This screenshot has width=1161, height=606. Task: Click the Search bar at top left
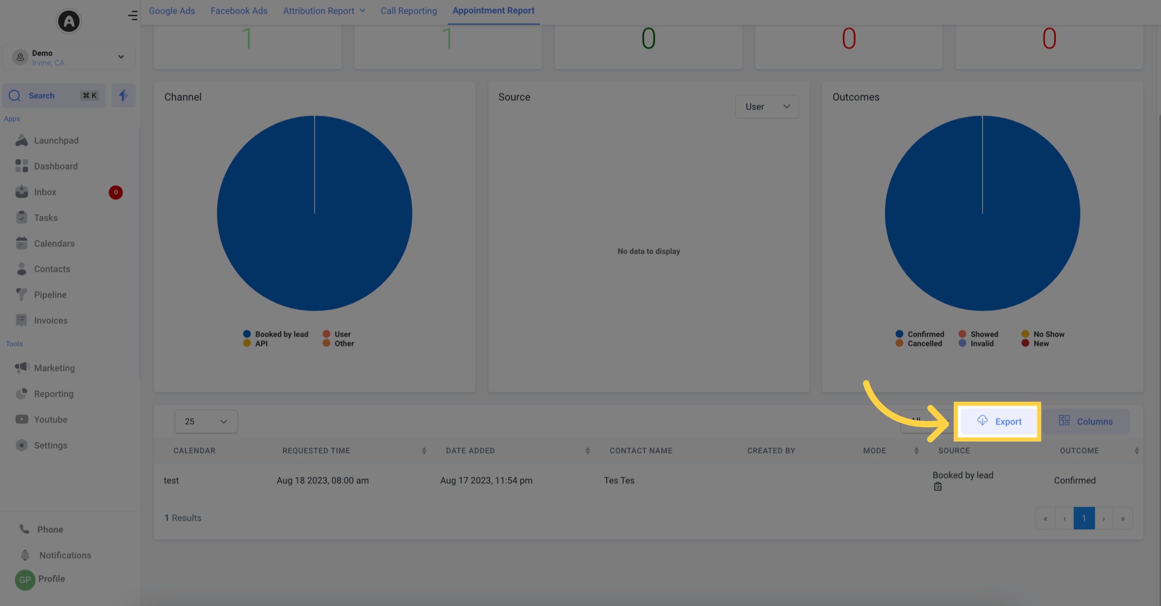pyautogui.click(x=55, y=95)
